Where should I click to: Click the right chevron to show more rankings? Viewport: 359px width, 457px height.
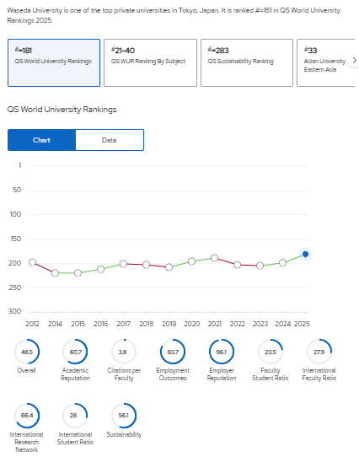click(354, 61)
